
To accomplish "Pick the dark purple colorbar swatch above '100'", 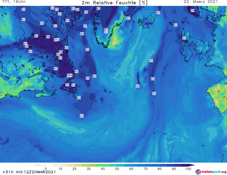I will coord(185,165).
